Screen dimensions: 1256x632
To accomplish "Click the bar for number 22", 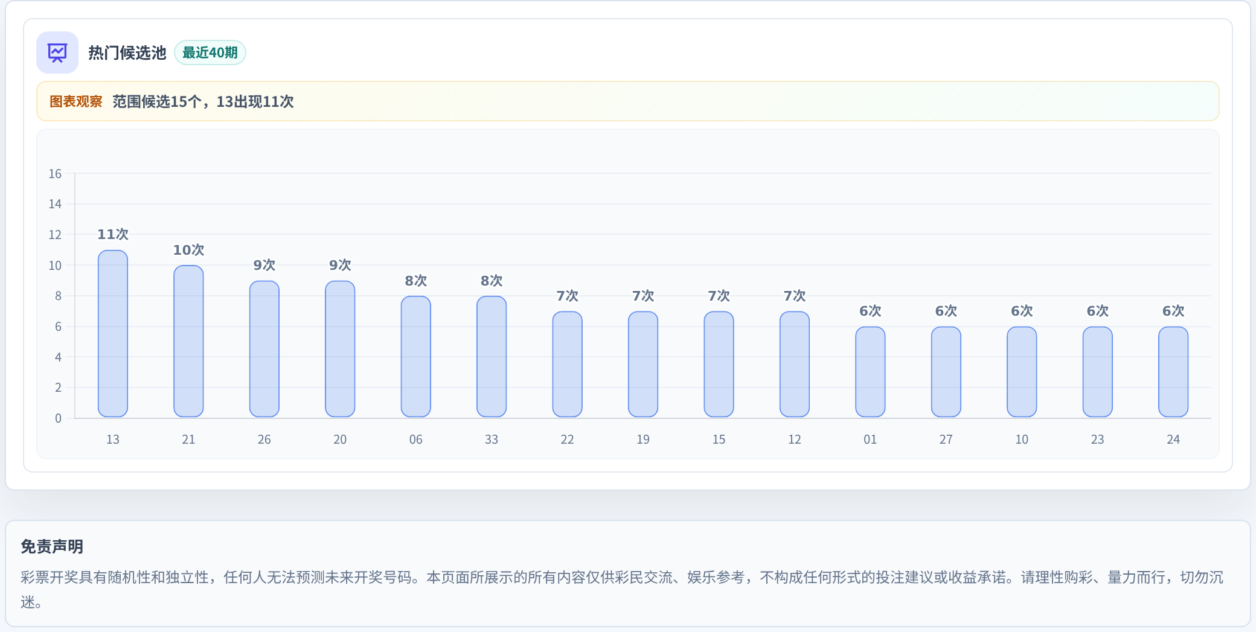I will (x=568, y=364).
